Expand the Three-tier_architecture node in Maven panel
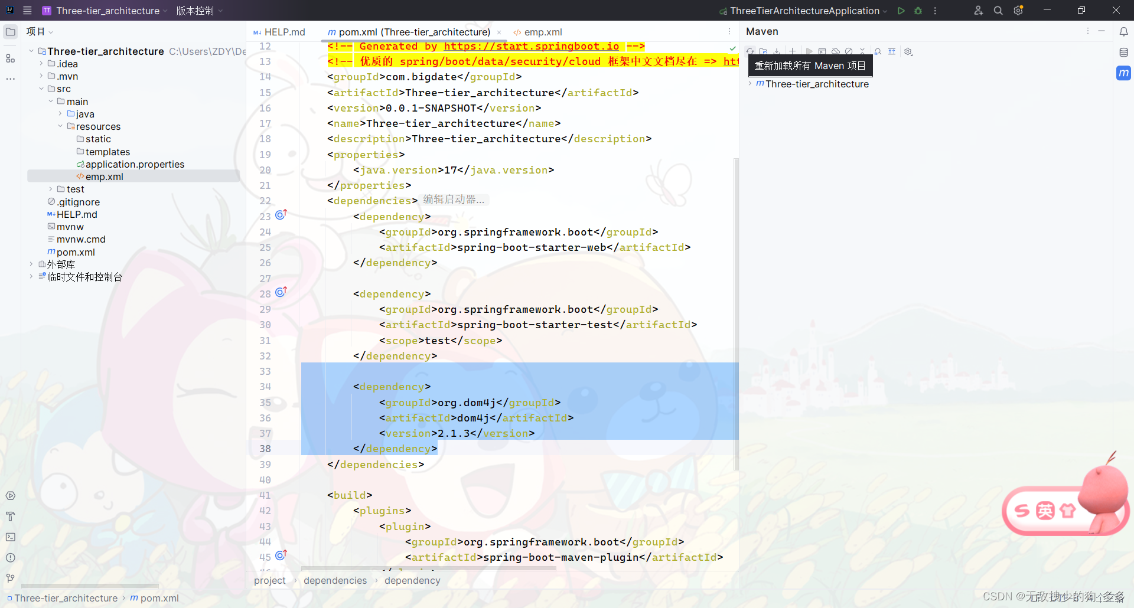This screenshot has width=1134, height=608. (751, 84)
